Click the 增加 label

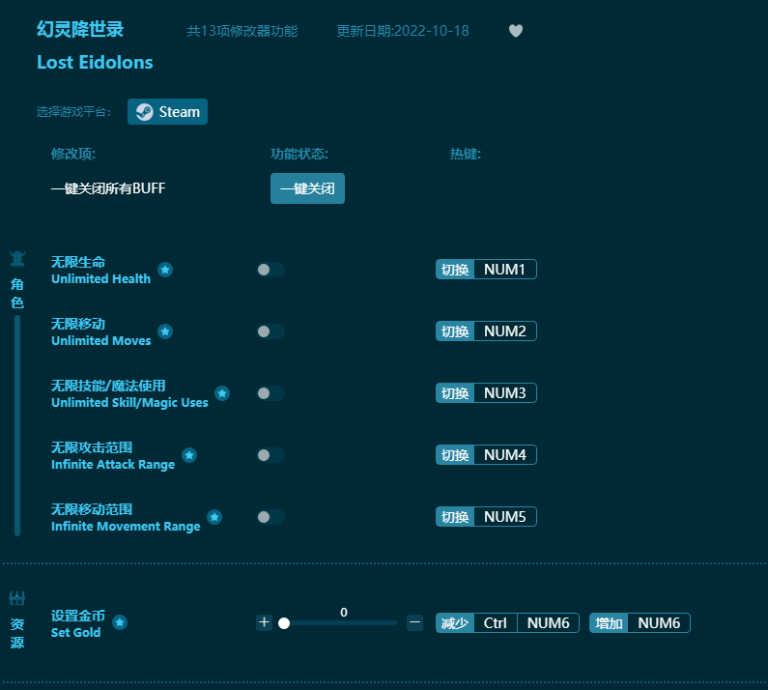click(x=609, y=623)
